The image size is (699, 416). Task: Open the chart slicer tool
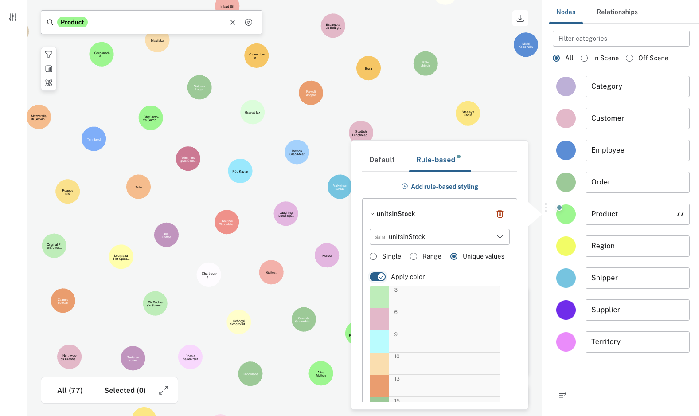pyautogui.click(x=49, y=69)
